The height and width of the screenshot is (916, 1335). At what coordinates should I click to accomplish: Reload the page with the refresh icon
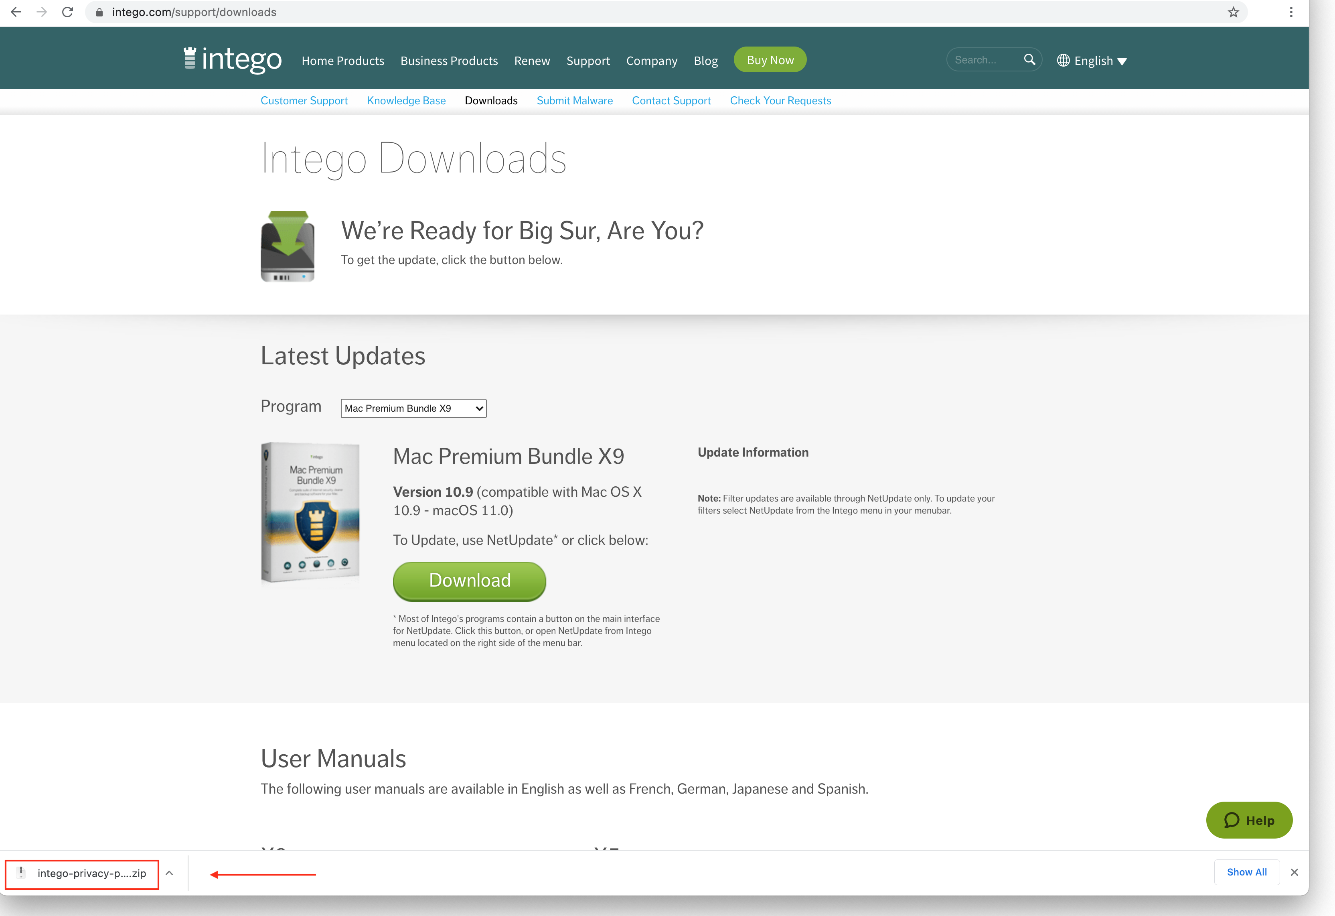[67, 12]
